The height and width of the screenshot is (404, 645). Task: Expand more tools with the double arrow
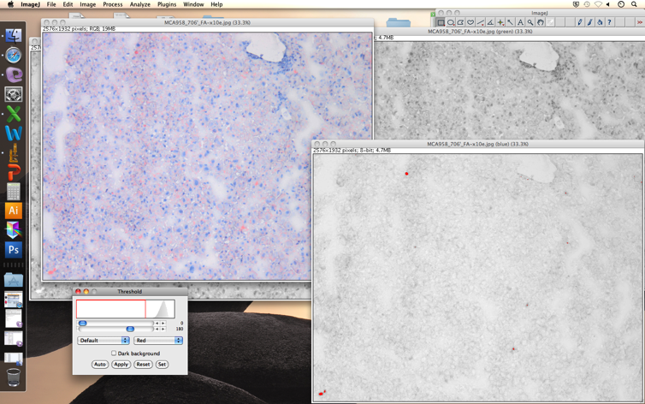(639, 22)
